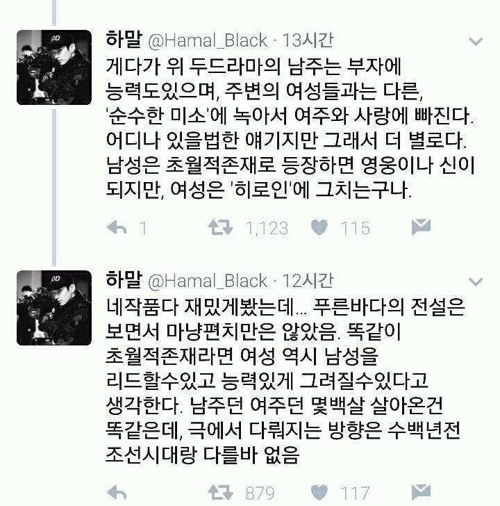Viewport: 500px width, 506px height.
Task: Open profile picture on first tweet
Action: pyautogui.click(x=54, y=67)
